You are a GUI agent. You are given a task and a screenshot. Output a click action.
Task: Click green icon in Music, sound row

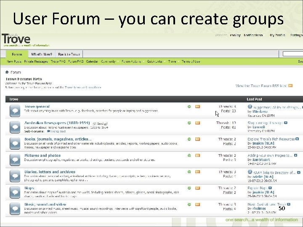tap(189, 204)
